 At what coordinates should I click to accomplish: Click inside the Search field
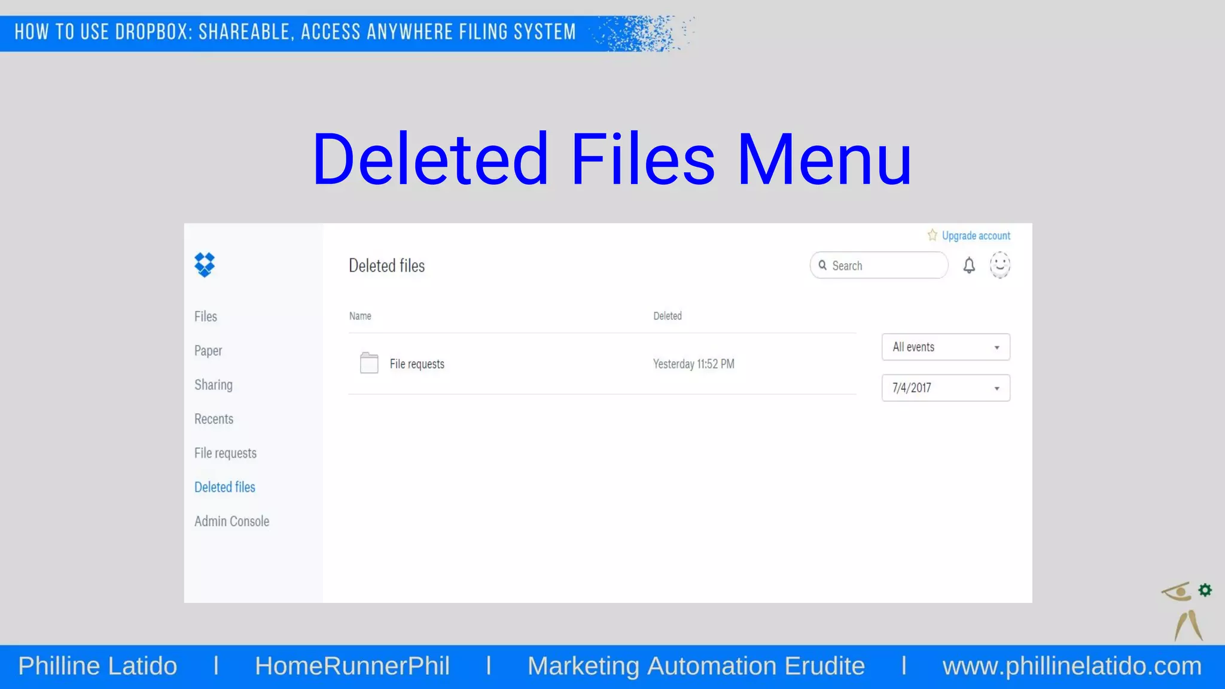pos(879,265)
